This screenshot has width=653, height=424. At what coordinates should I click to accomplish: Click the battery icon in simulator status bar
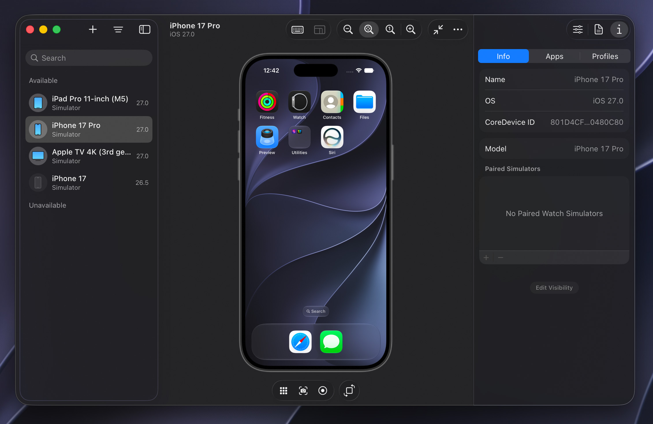(x=369, y=70)
